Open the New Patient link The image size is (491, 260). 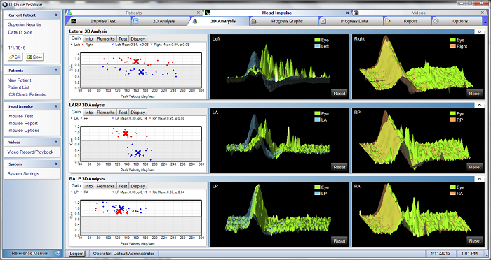tap(20, 80)
